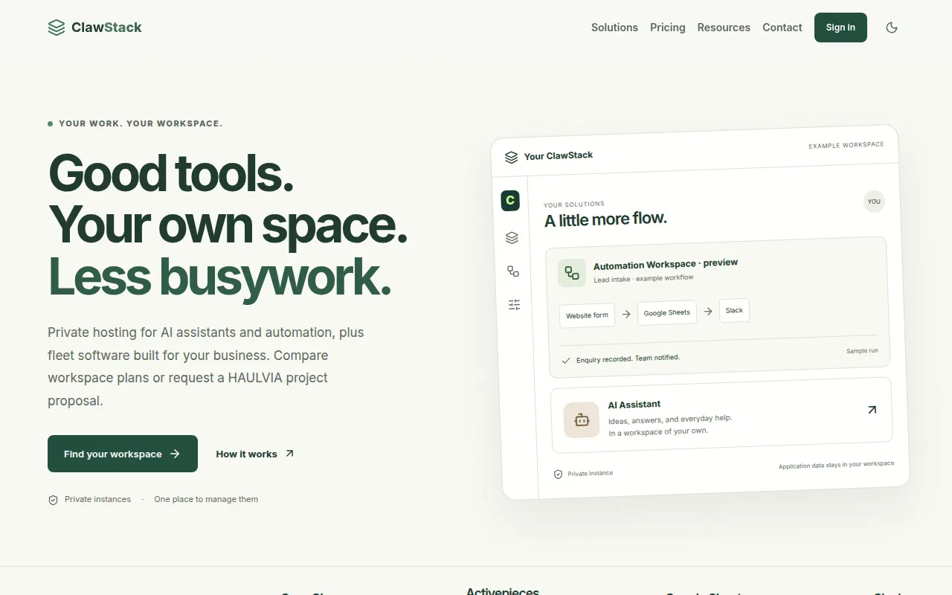
Task: Click "One place to manage them" text
Action: click(206, 500)
